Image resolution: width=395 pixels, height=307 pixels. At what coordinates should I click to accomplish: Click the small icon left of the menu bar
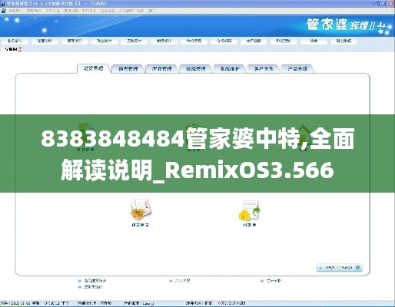point(3,11)
